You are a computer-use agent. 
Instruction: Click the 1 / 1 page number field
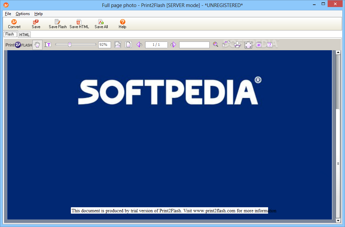156,45
